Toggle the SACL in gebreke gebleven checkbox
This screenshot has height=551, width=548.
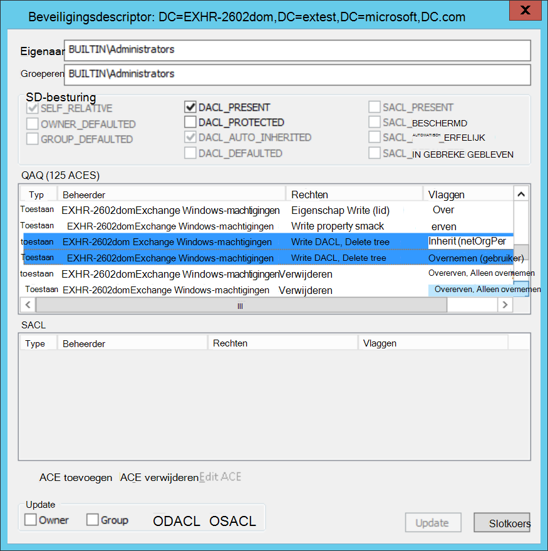click(375, 153)
